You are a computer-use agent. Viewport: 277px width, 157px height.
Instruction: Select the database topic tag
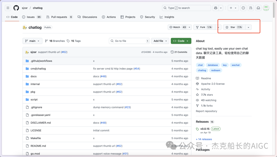point(213,65)
